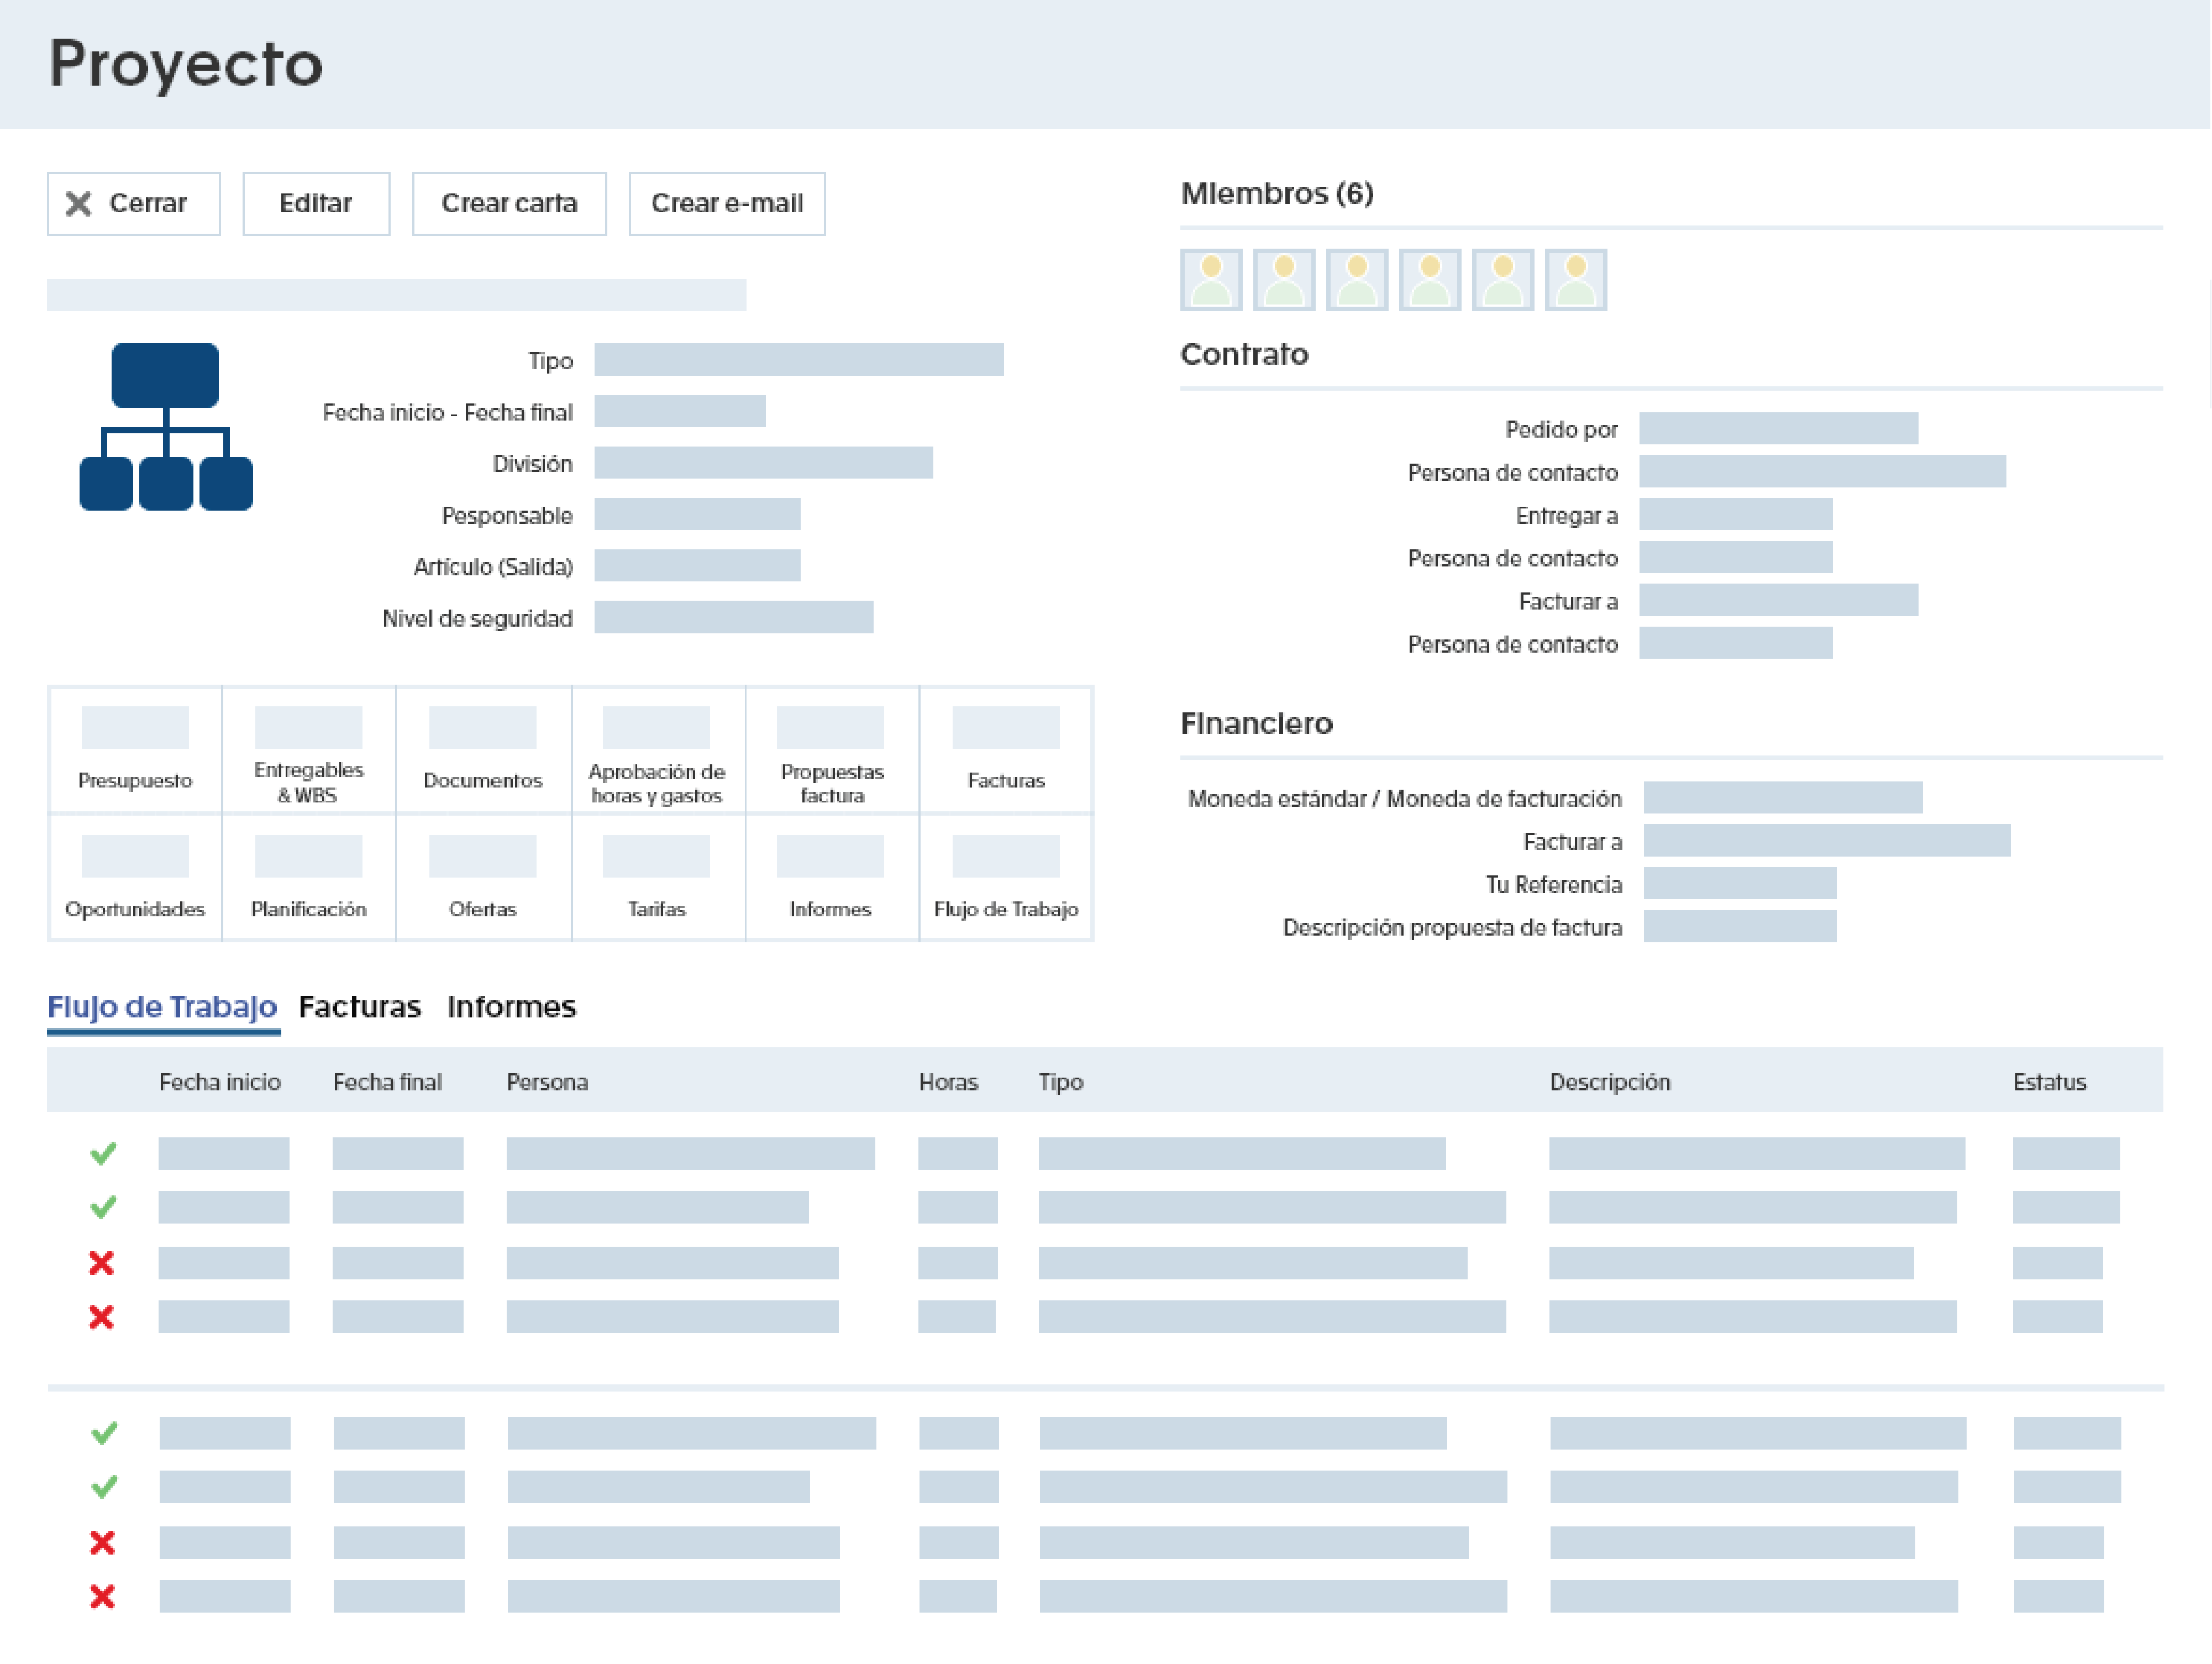This screenshot has height=1664, width=2212.
Task: Close the Proyecto view with Cerrar
Action: [133, 203]
